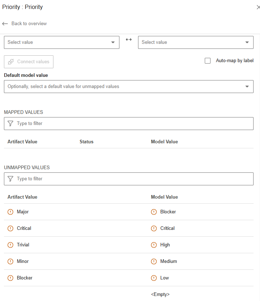Viewport: 260px width, 301px height.
Task: Click the bidirectional arrow icon between value selectors
Action: pyautogui.click(x=129, y=40)
